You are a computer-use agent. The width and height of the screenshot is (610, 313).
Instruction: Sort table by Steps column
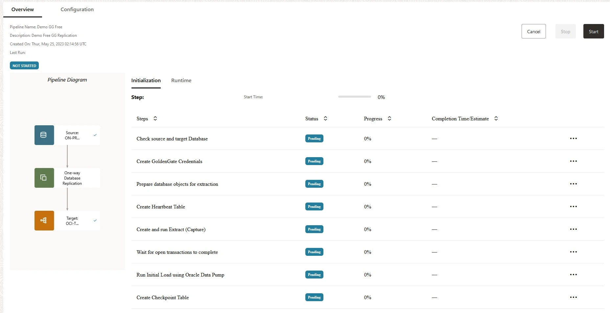click(x=155, y=118)
